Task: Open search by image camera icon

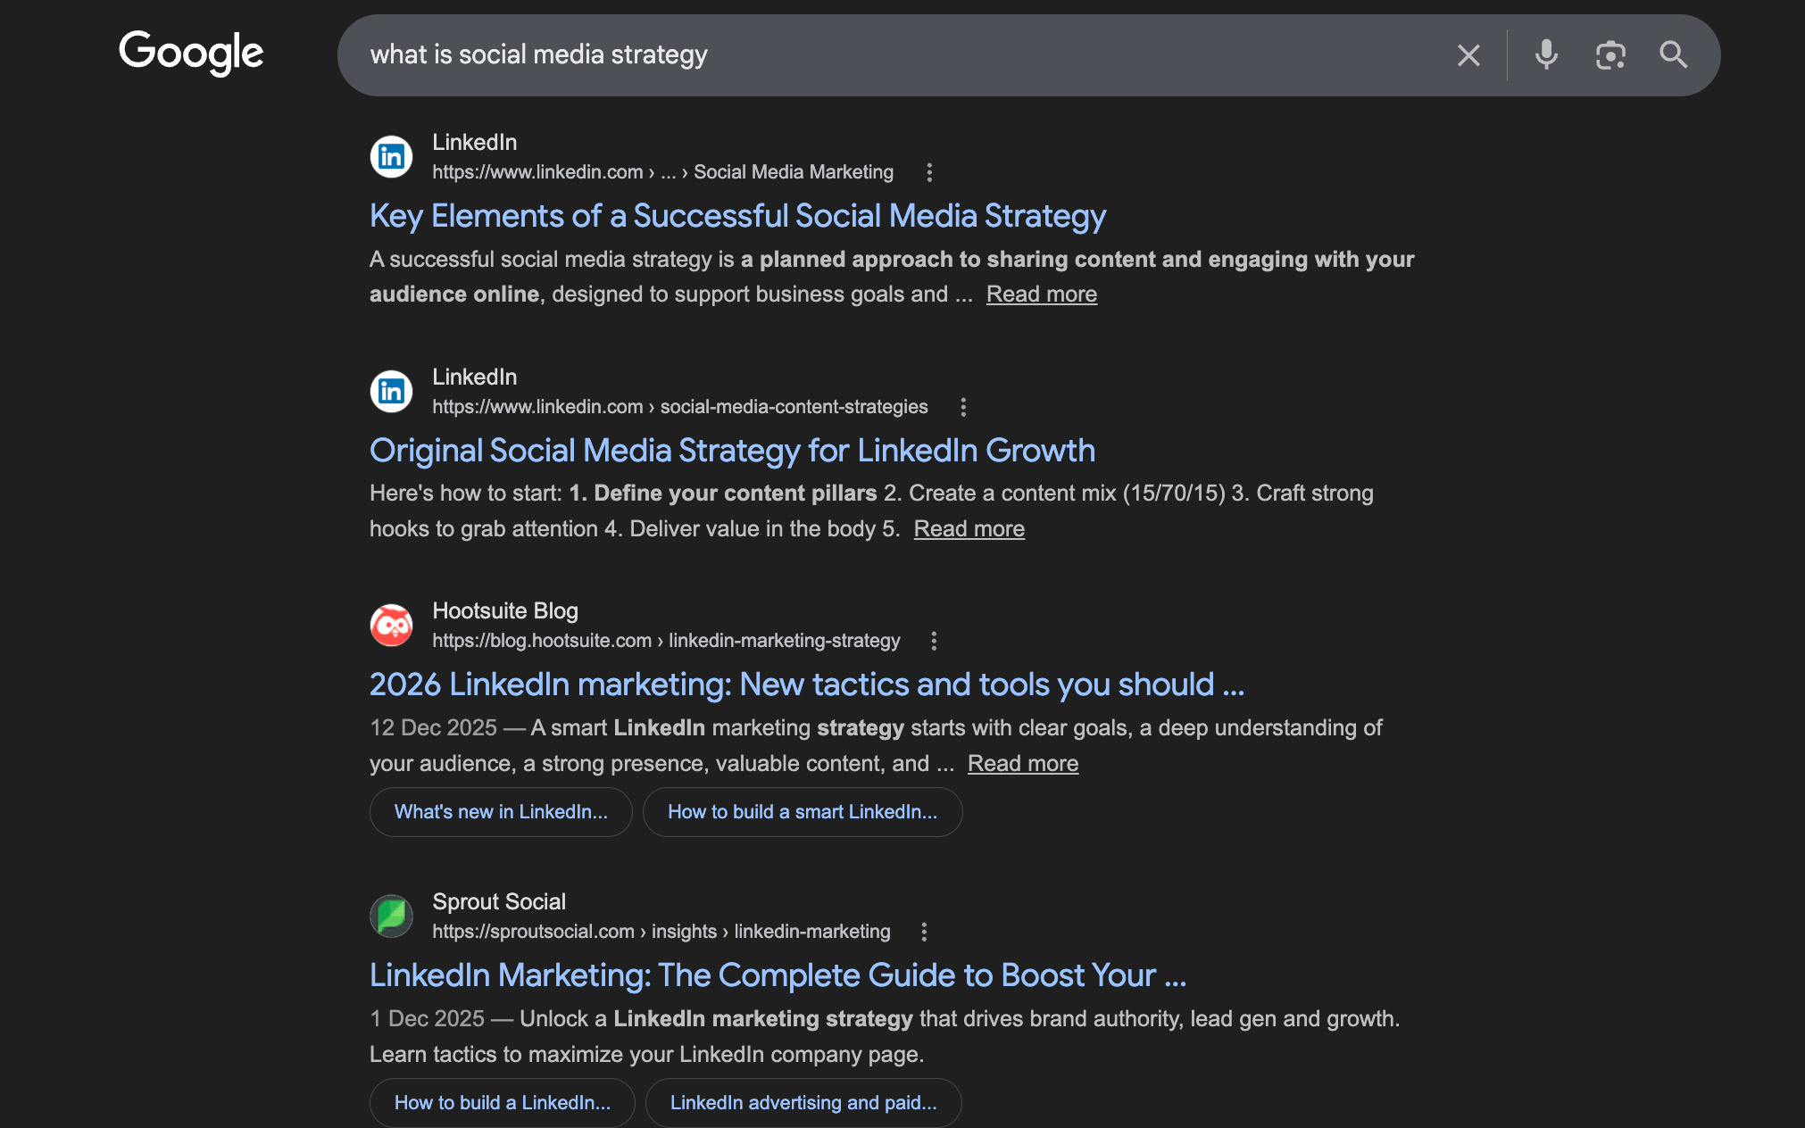Action: 1610,55
